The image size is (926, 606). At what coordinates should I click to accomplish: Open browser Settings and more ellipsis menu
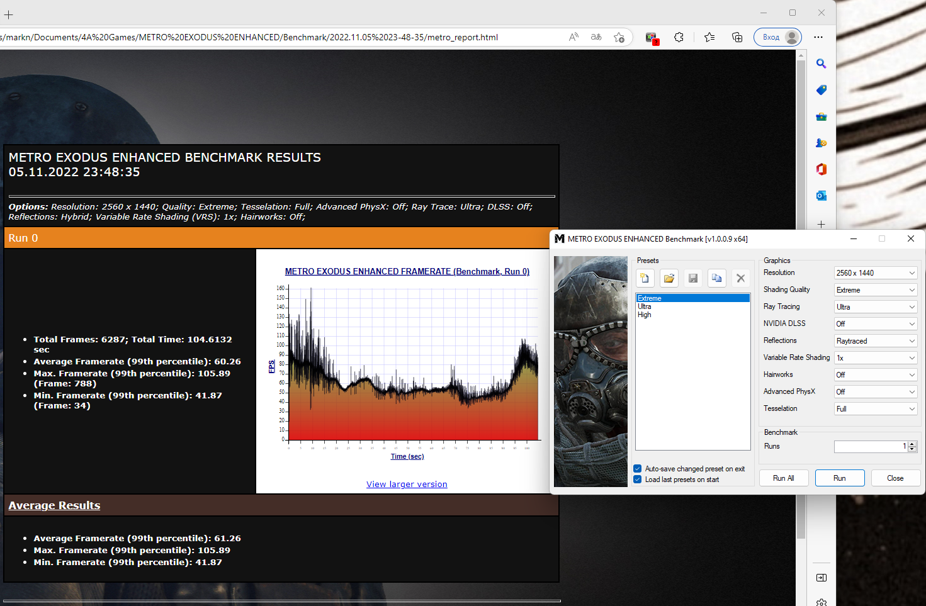coord(818,37)
